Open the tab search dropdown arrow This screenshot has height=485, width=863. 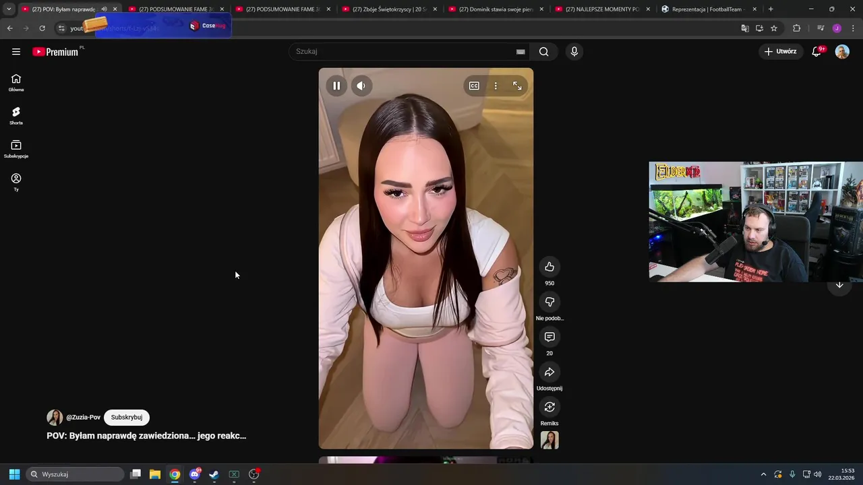tap(9, 9)
